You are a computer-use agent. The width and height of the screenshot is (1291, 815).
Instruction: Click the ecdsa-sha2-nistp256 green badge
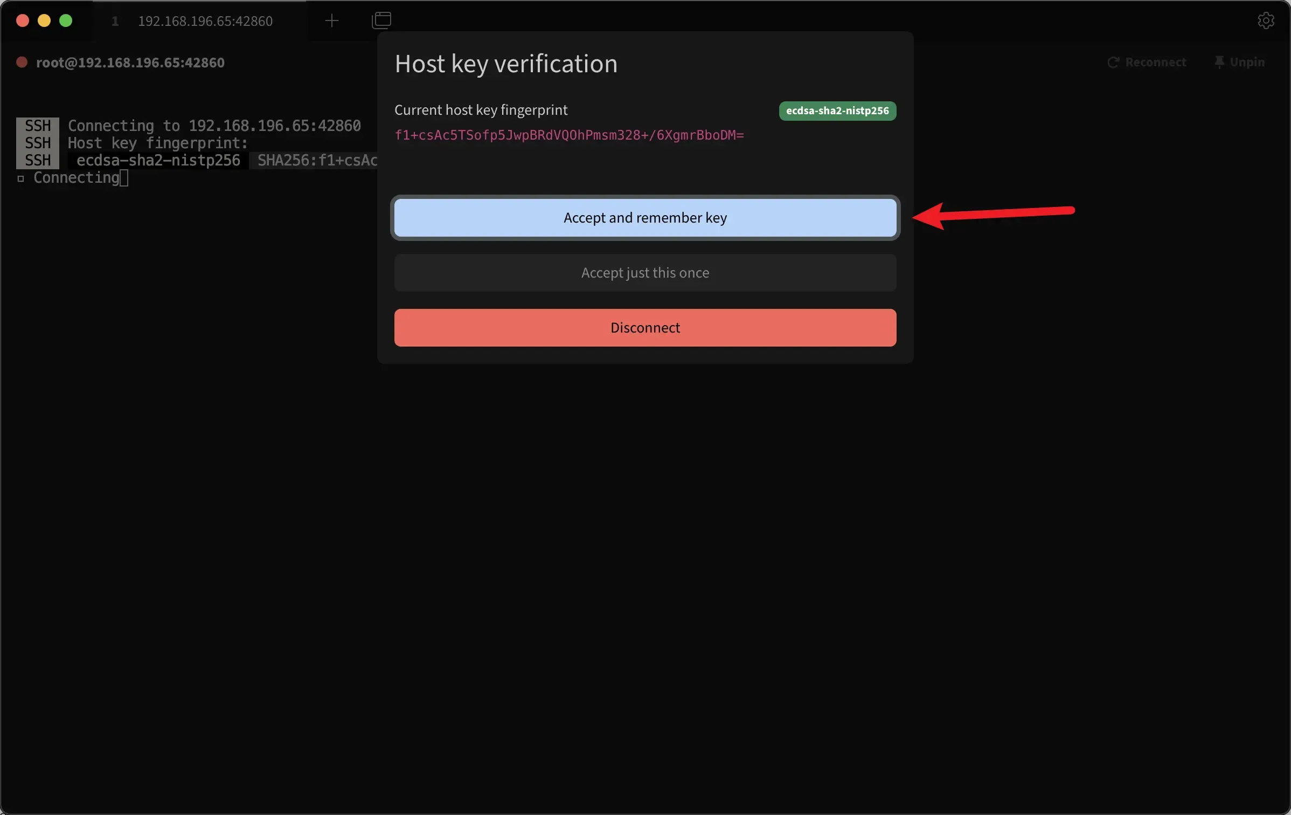click(837, 110)
